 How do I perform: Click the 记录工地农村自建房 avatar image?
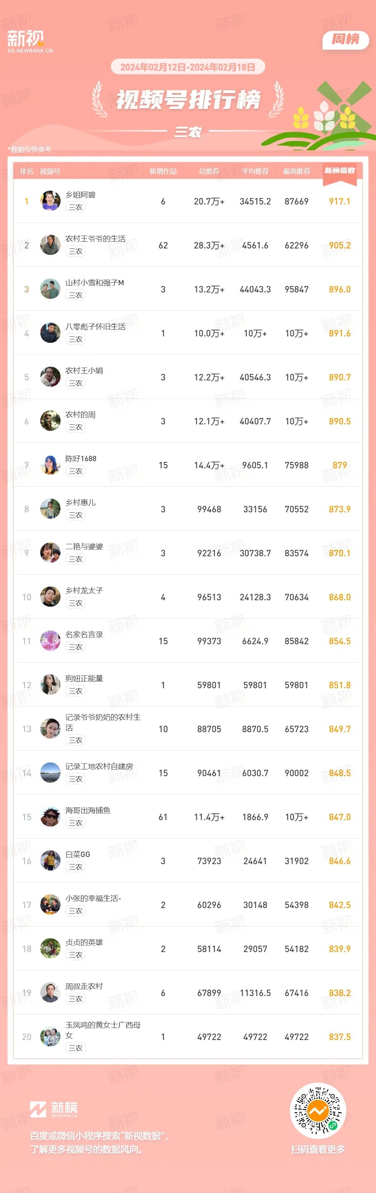[x=50, y=773]
